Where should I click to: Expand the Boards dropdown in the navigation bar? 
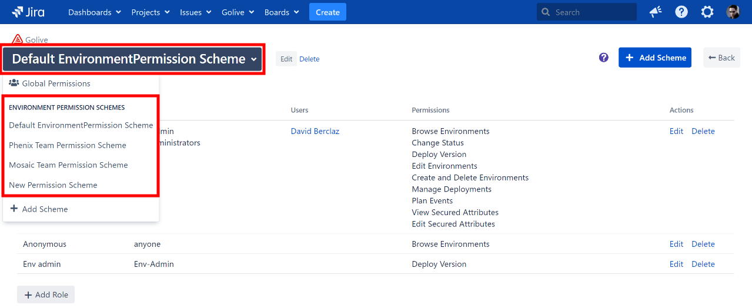tap(281, 12)
